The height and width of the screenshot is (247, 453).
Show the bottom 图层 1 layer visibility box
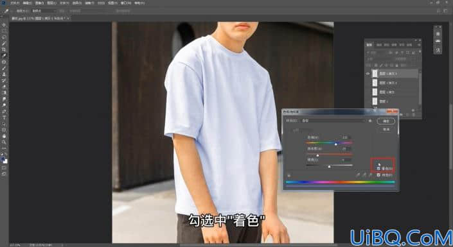tap(368, 101)
